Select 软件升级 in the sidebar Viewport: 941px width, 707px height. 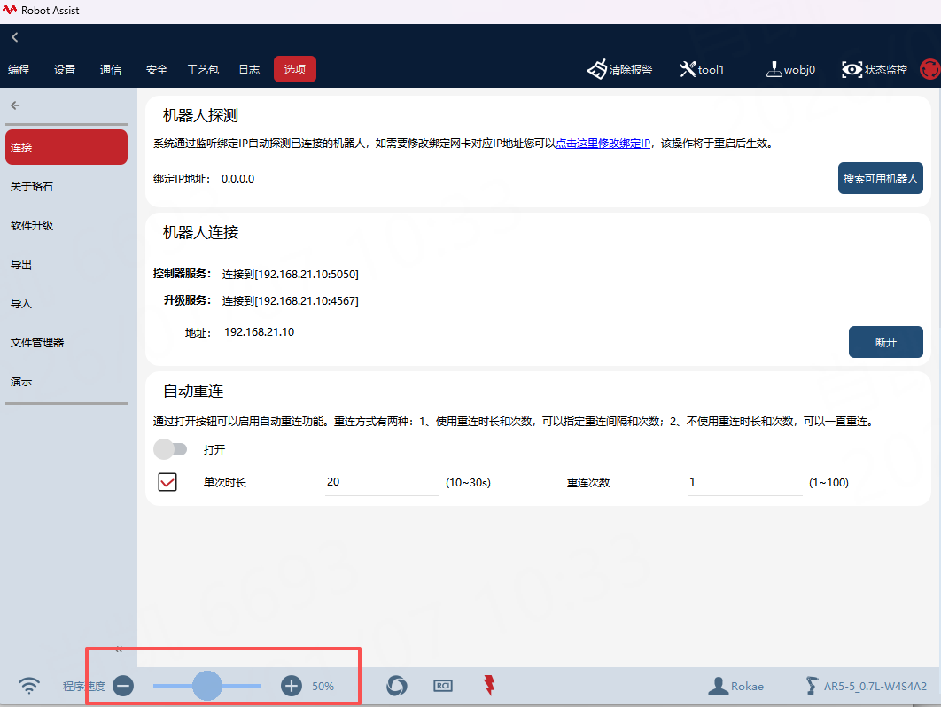pos(32,226)
